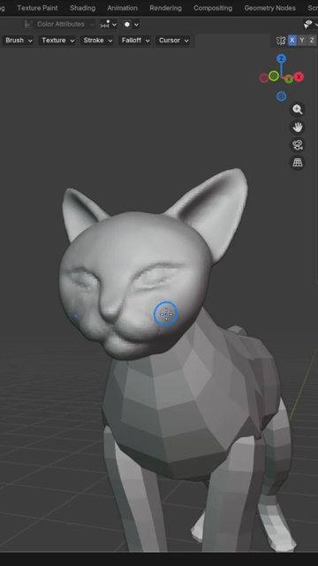The width and height of the screenshot is (318, 566).
Task: Open the snapping icon dropdown beside Color Attributes
Action: 109,24
